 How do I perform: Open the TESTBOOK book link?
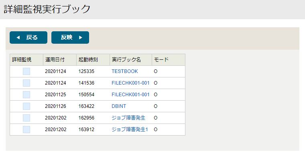[125, 71]
